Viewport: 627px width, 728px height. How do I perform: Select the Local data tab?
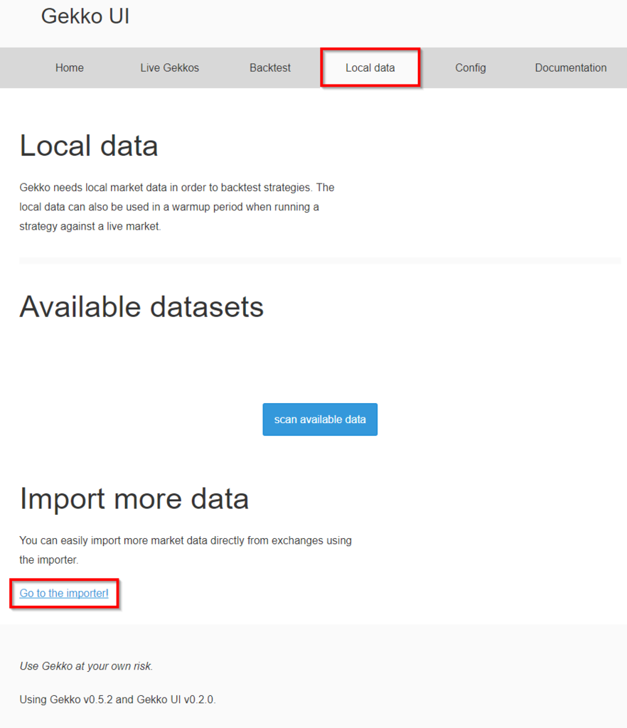tap(370, 68)
